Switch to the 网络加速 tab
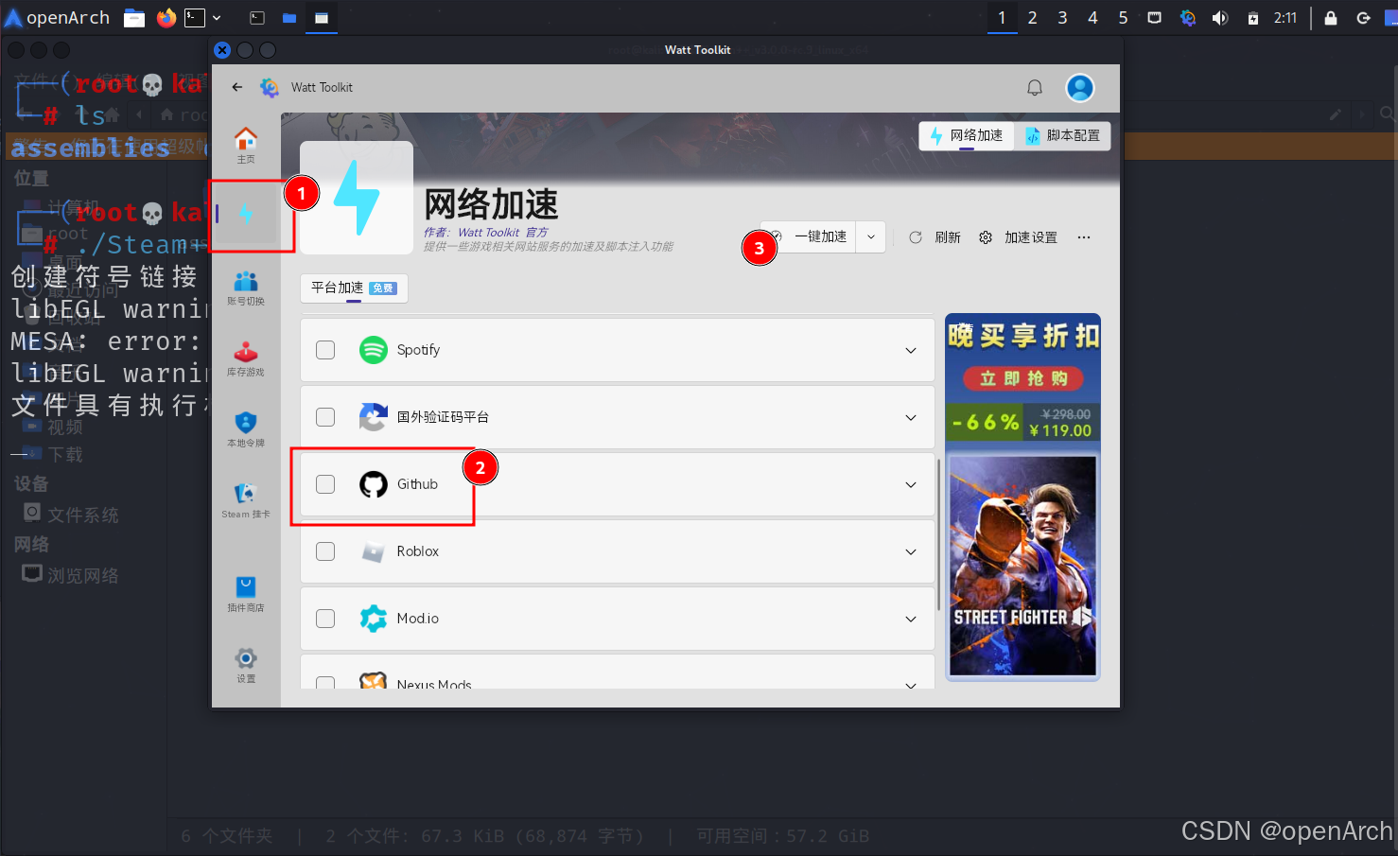Image resolution: width=1398 pixels, height=856 pixels. tap(967, 136)
